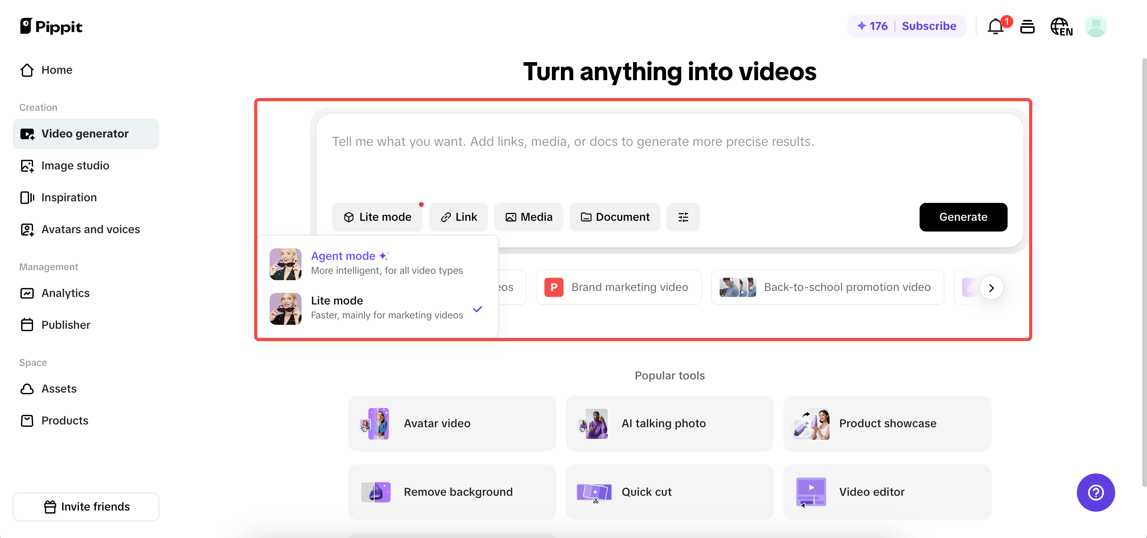Open advanced settings via the sliders icon
Screen dimensions: 1147x538
click(x=683, y=217)
